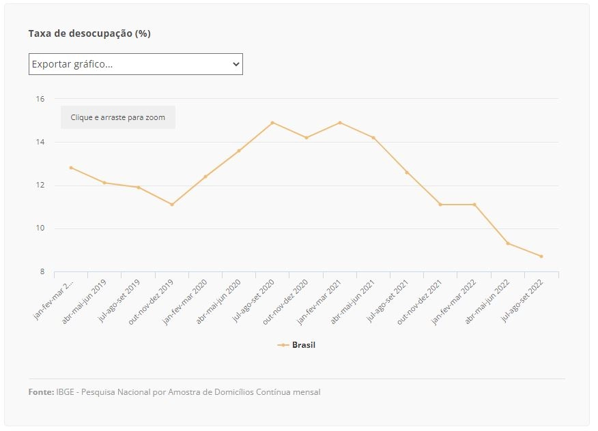The width and height of the screenshot is (598, 431).
Task: Click the Clique e arraste para zoom label
Action: pos(118,117)
